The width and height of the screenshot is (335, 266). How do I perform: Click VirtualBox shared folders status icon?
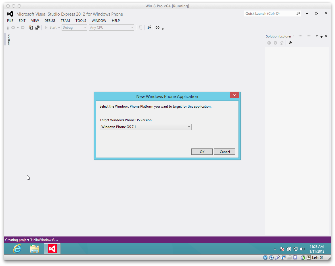[289, 257]
